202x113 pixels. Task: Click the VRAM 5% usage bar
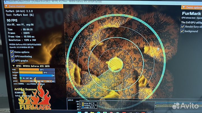(37, 78)
